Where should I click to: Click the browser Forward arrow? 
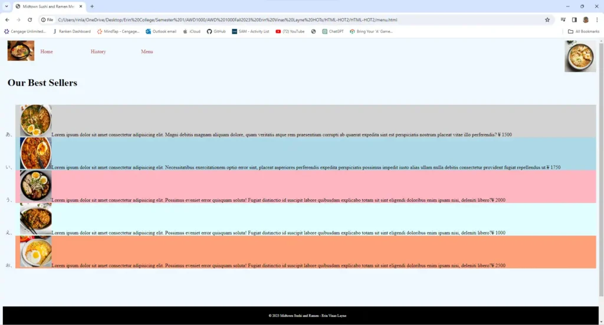click(18, 19)
